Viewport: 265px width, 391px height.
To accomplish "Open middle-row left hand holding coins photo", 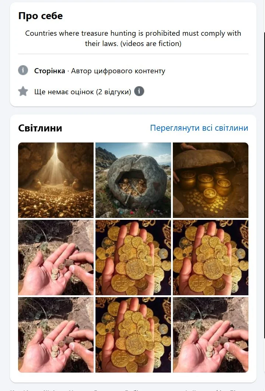I will (56, 257).
